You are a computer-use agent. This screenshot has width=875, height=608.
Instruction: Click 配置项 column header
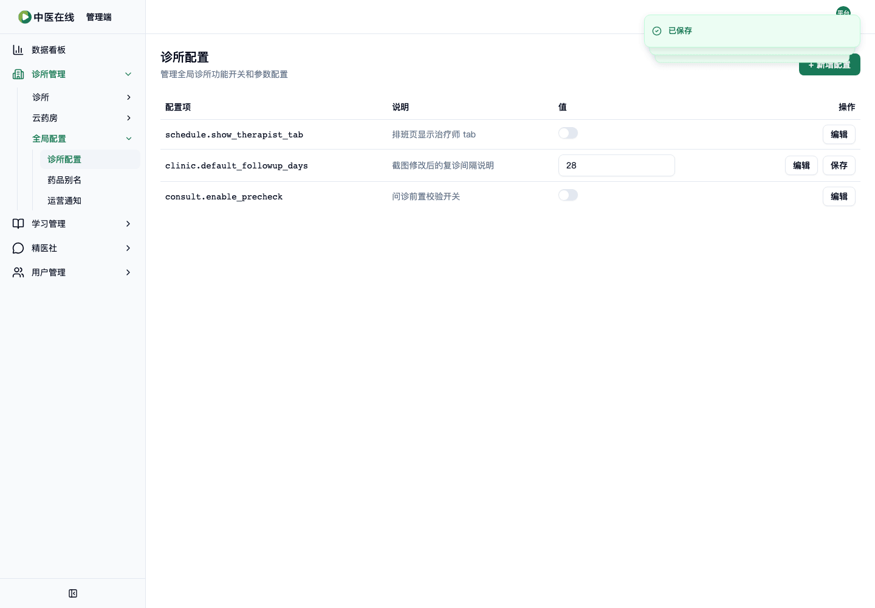[178, 107]
